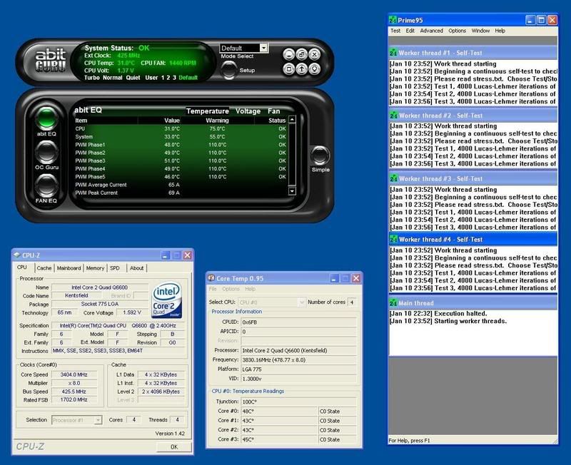Switch to the Fan tab in abit EQ
The height and width of the screenshot is (465, 571).
[274, 111]
